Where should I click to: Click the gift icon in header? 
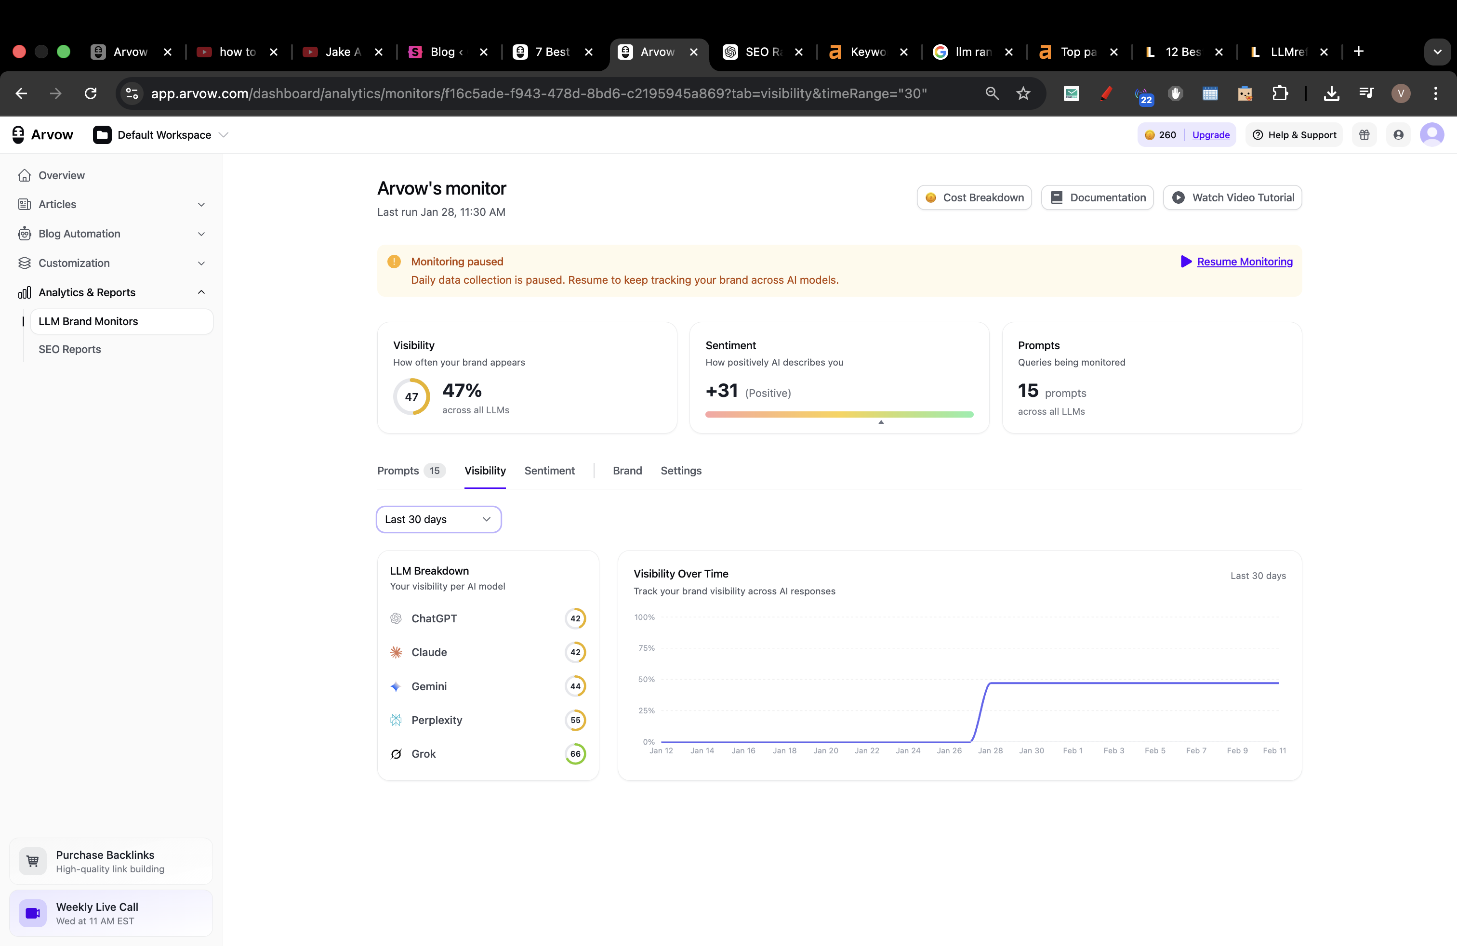coord(1364,135)
